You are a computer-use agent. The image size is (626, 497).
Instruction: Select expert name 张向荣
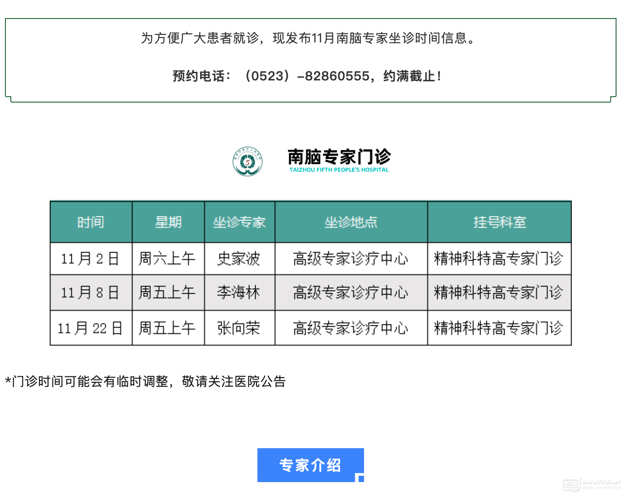(239, 328)
